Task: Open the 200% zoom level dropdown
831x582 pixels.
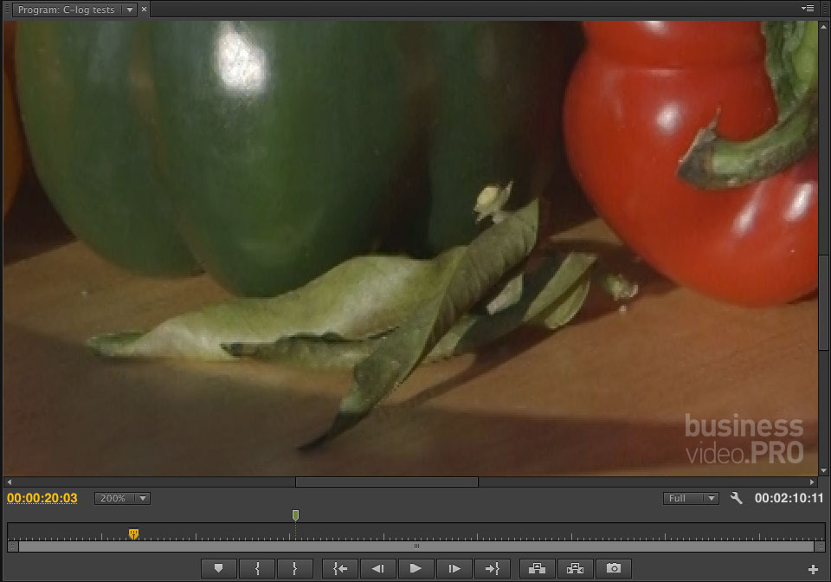Action: (122, 498)
